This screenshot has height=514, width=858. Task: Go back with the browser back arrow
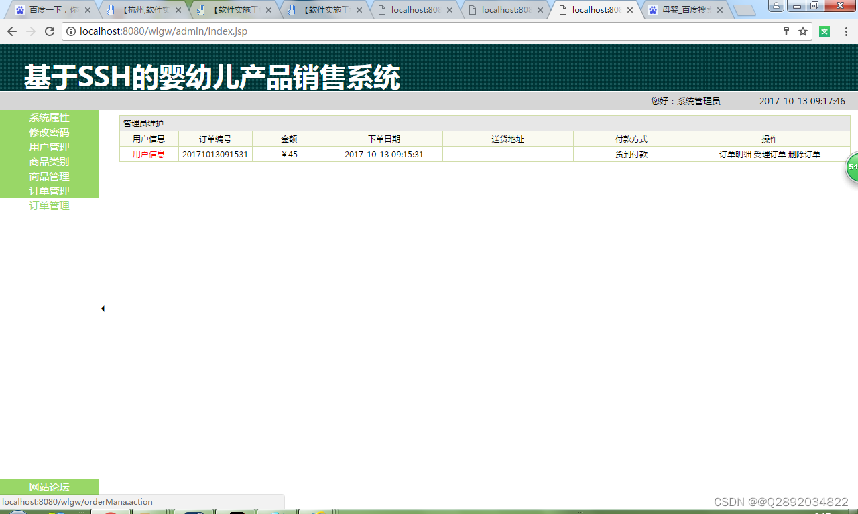(12, 31)
